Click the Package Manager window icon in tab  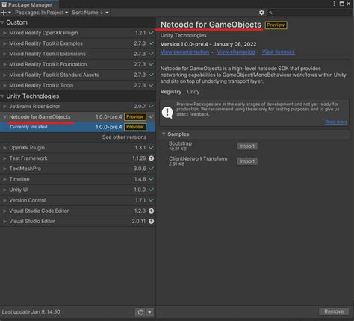click(4, 4)
